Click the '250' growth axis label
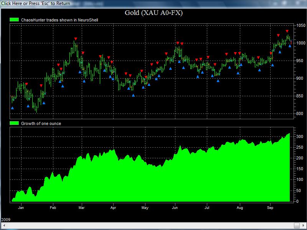The width and height of the screenshot is (307, 230). pos(300,147)
